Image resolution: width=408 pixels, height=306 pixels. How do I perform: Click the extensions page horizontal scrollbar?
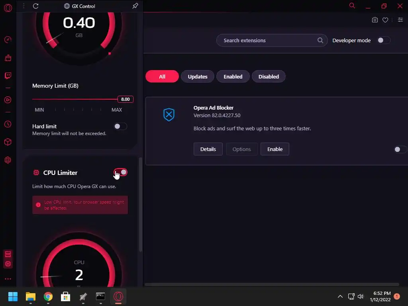tap(272, 284)
